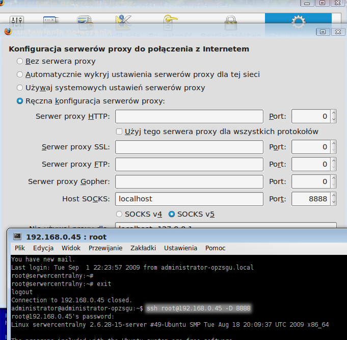
Task: Open the Content (Treść) preferences icon
Action: [85, 23]
